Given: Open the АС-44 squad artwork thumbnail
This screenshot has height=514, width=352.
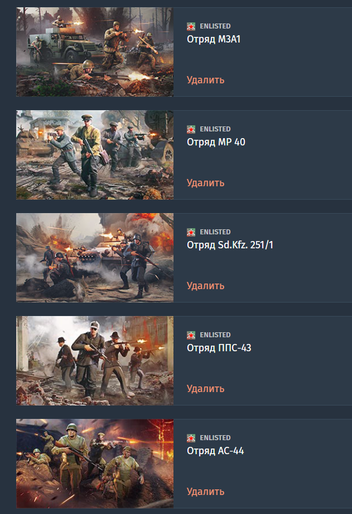Looking at the screenshot, I should pyautogui.click(x=95, y=464).
